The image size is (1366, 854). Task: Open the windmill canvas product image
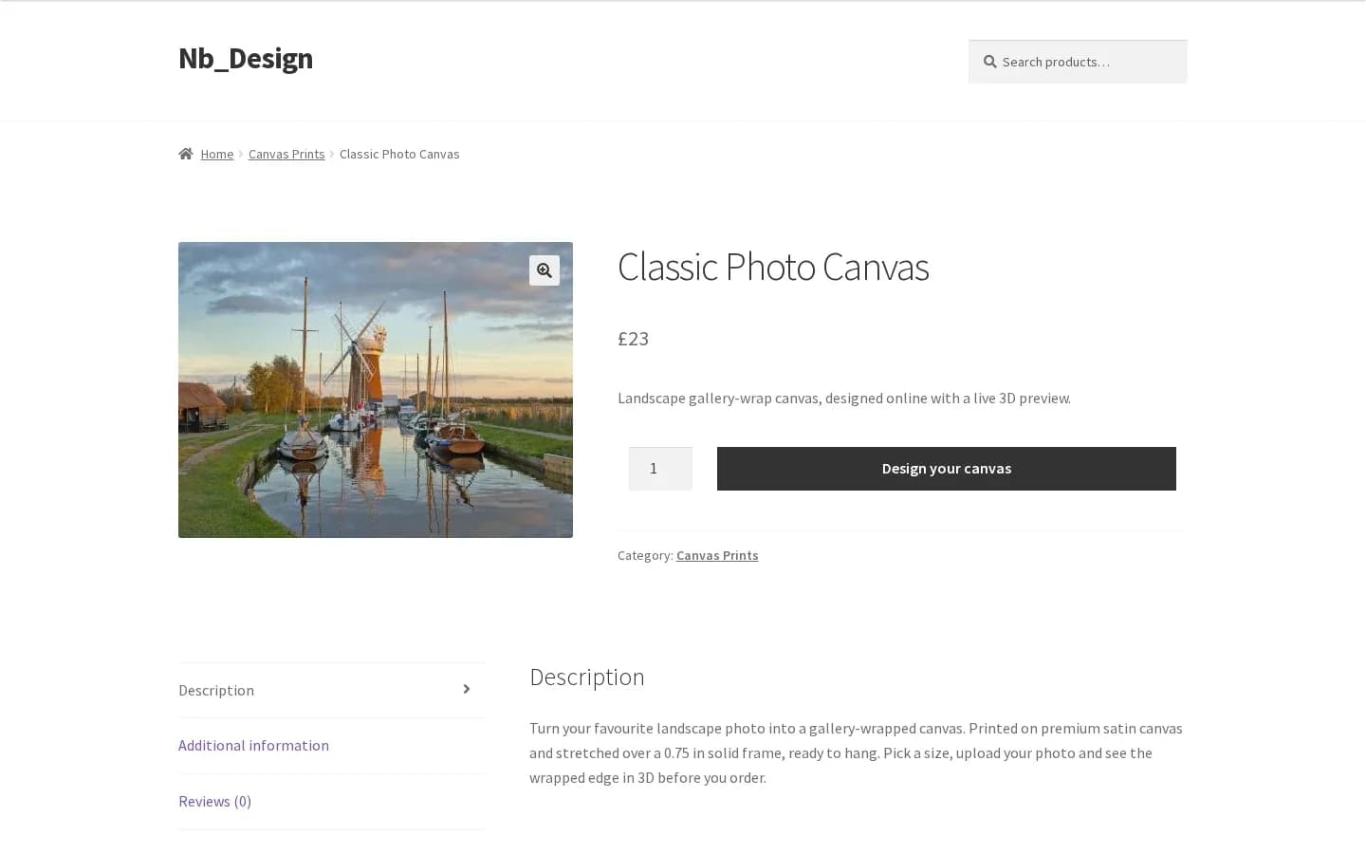[x=376, y=390]
